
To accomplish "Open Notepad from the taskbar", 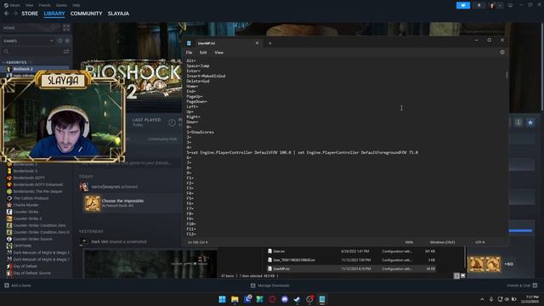I will [322, 299].
